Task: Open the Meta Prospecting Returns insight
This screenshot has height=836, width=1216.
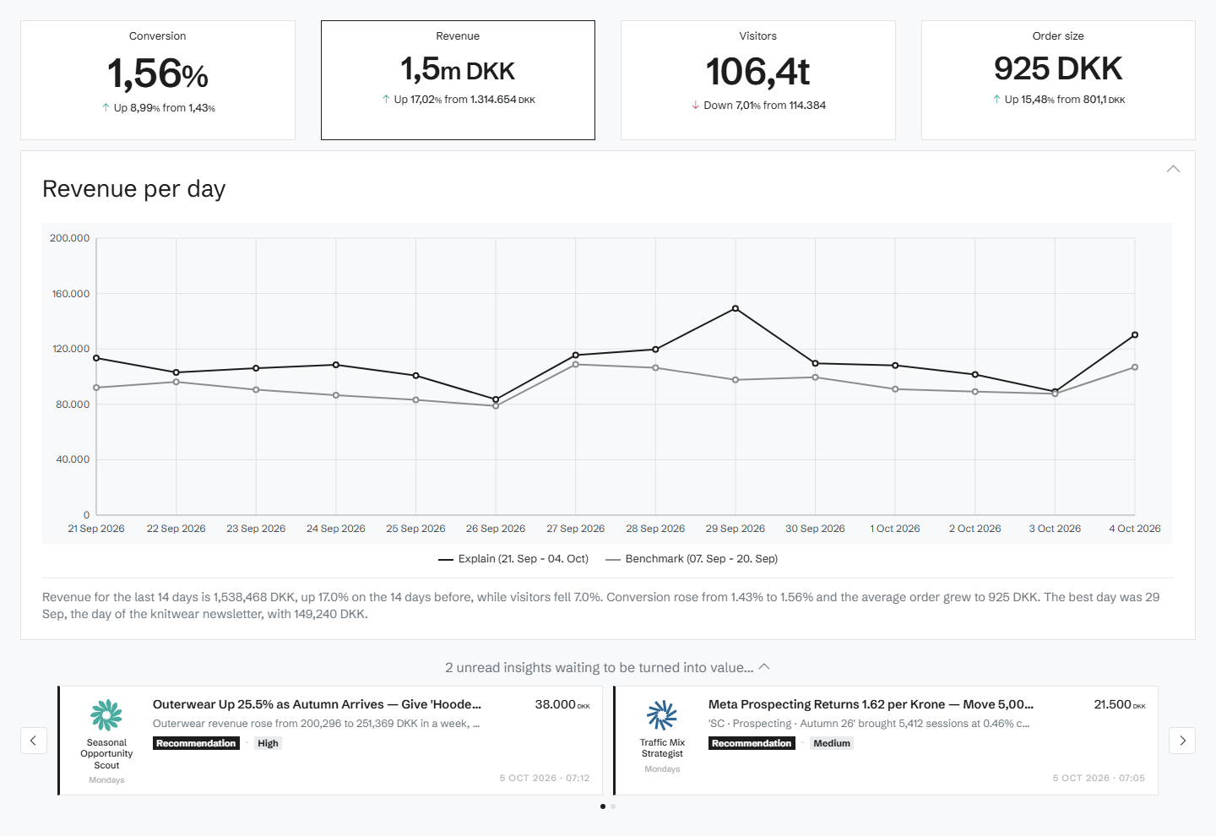Action: (886, 741)
